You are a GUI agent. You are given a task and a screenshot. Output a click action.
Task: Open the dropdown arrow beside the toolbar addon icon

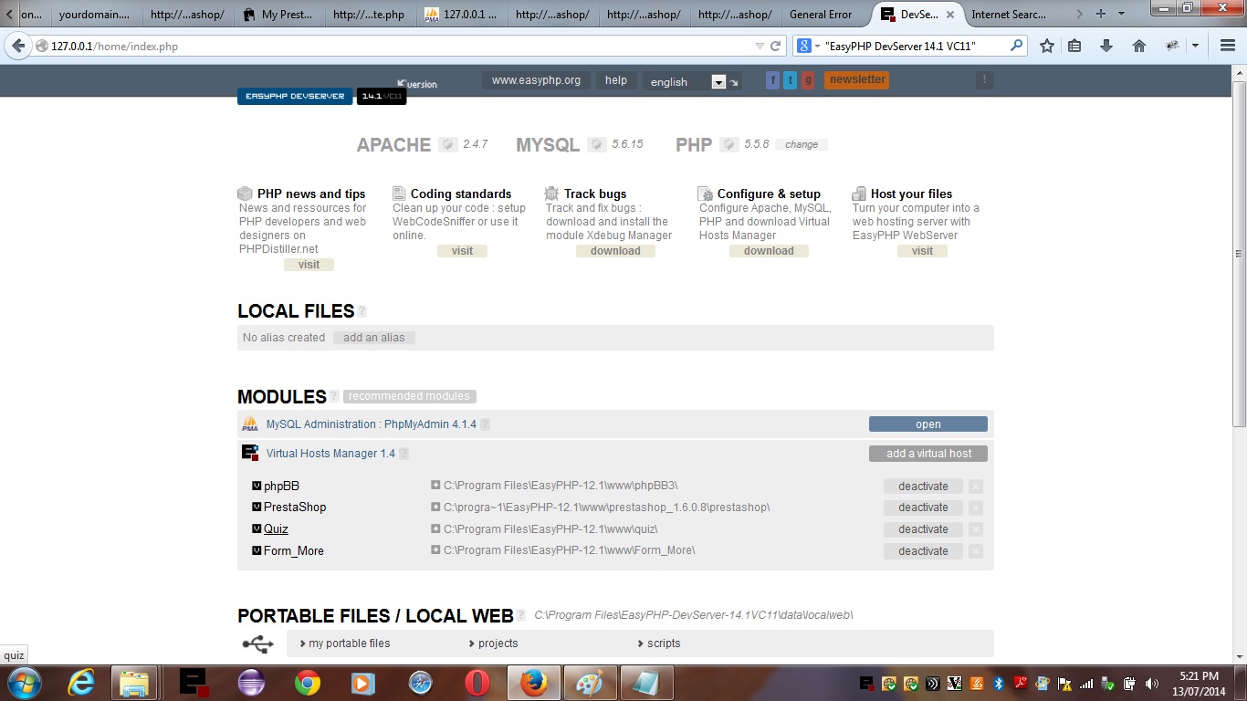pos(1195,46)
